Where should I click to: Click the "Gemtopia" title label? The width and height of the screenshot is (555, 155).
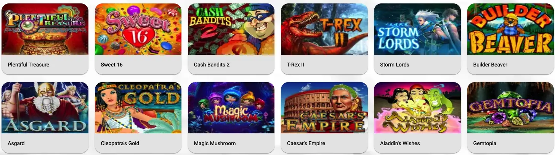click(x=484, y=143)
